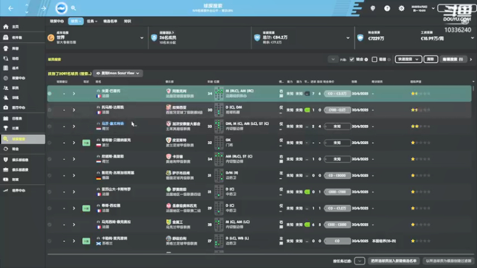This screenshot has width=477, height=268.
Task: Select the 球探搜索 scouting sidebar item
Action: click(23, 139)
